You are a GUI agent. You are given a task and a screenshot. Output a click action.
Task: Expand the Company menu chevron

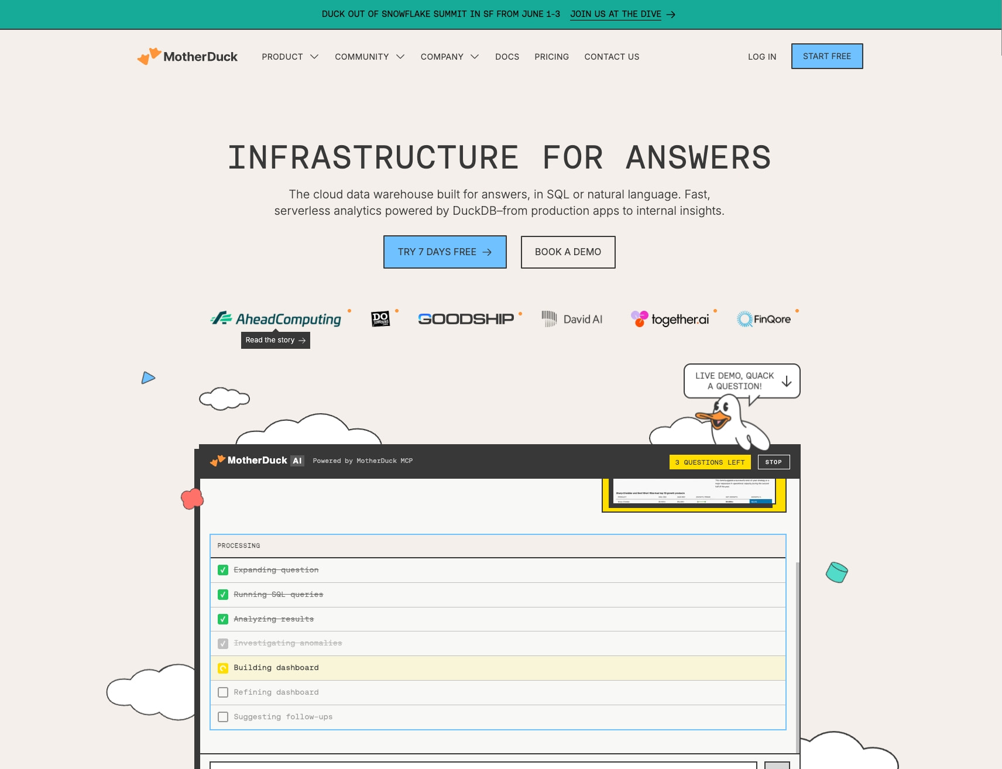click(475, 57)
